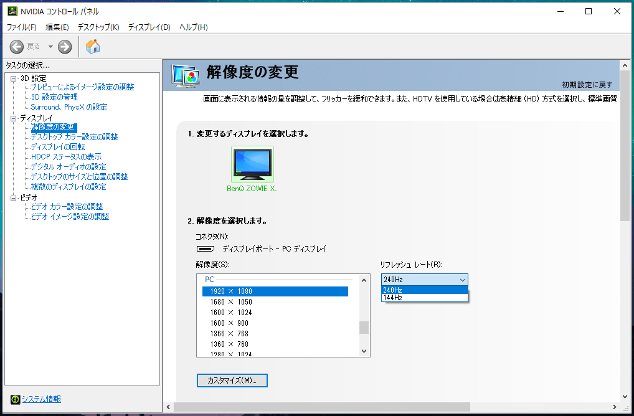Click the horizontal scrollbar thumb
This screenshot has height=416, width=634.
pyautogui.click(x=322, y=407)
